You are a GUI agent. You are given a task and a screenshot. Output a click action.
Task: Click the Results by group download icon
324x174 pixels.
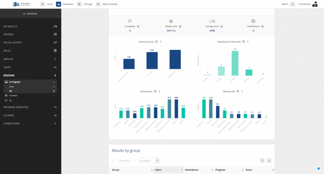tap(269, 161)
